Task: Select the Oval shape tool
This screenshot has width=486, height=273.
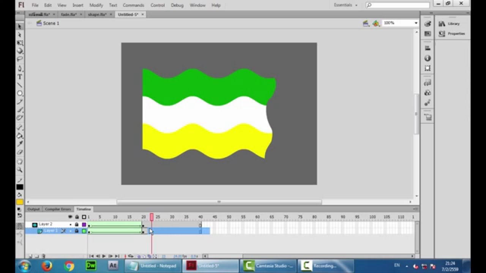Action: (20, 93)
